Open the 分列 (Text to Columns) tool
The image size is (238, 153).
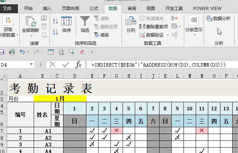(x=130, y=24)
